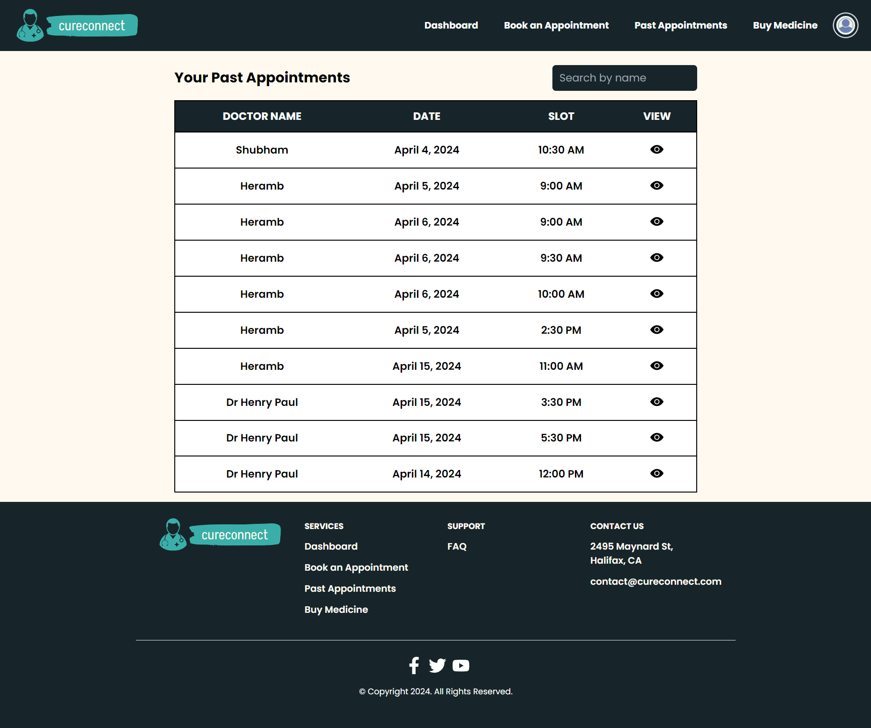Open the YouTube icon in footer
The image size is (871, 728).
click(x=461, y=665)
